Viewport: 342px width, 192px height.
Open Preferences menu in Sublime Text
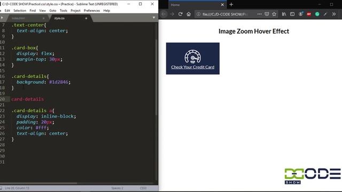point(91,11)
